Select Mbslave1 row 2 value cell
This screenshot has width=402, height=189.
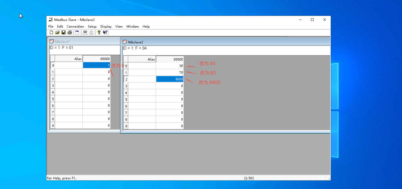(96, 79)
